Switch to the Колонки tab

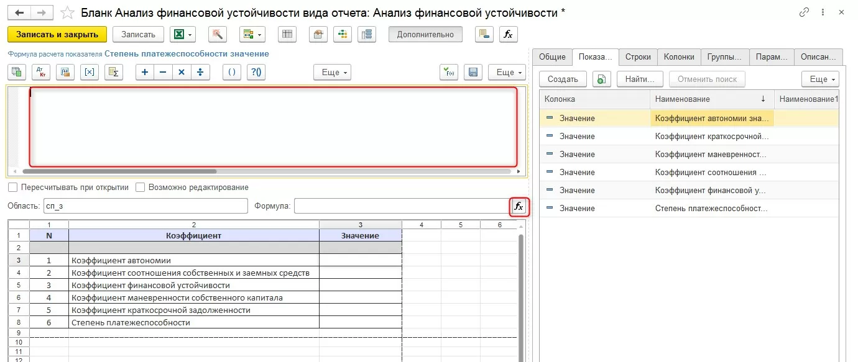[x=679, y=57]
